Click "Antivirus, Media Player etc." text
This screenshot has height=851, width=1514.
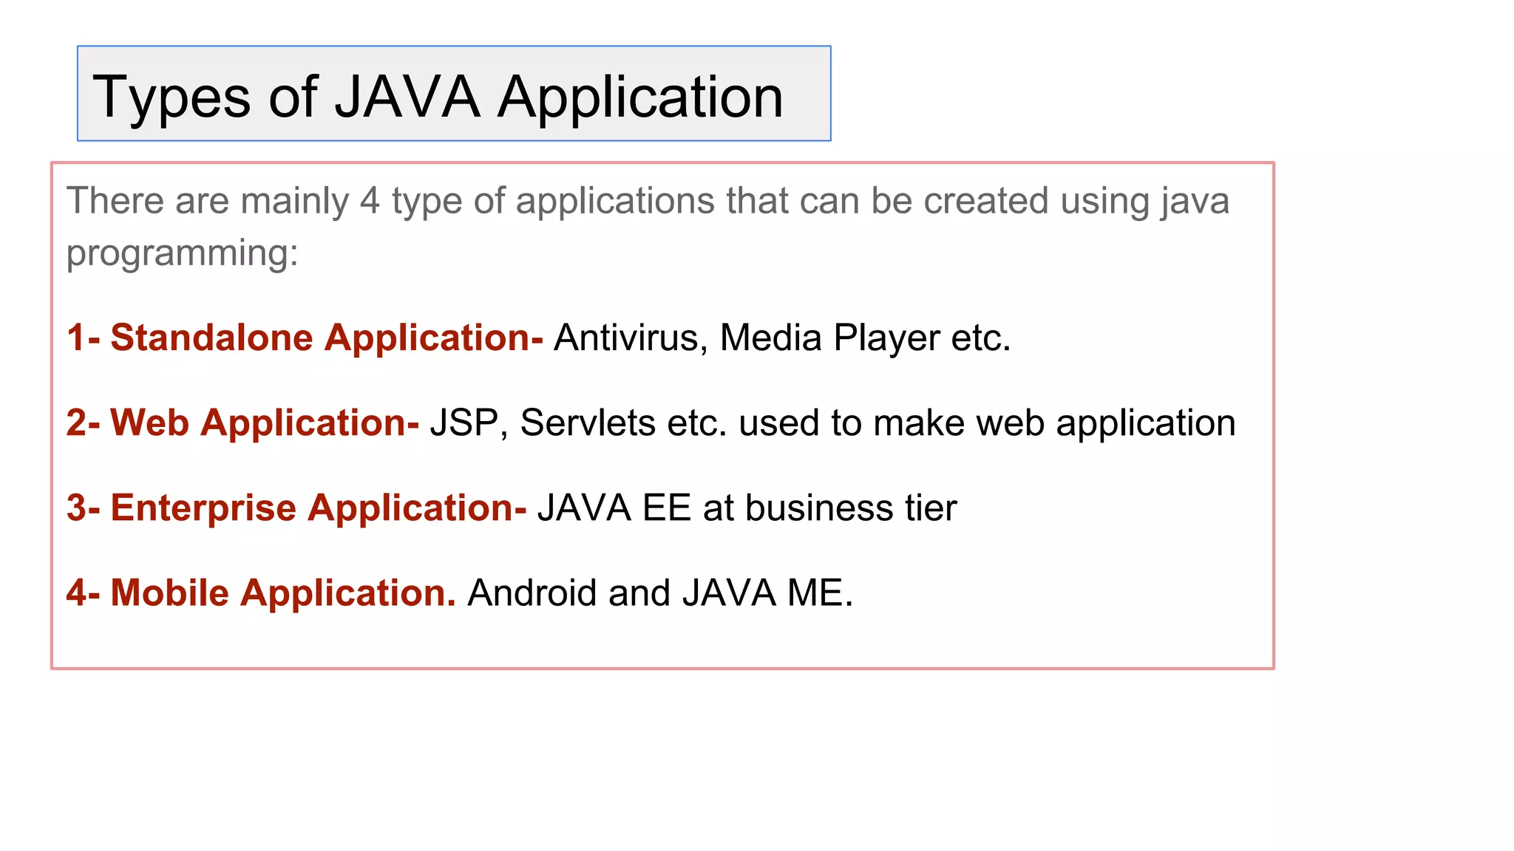click(x=782, y=338)
